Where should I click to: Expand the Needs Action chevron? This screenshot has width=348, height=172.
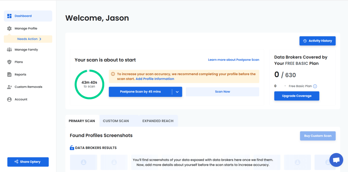coord(40,39)
